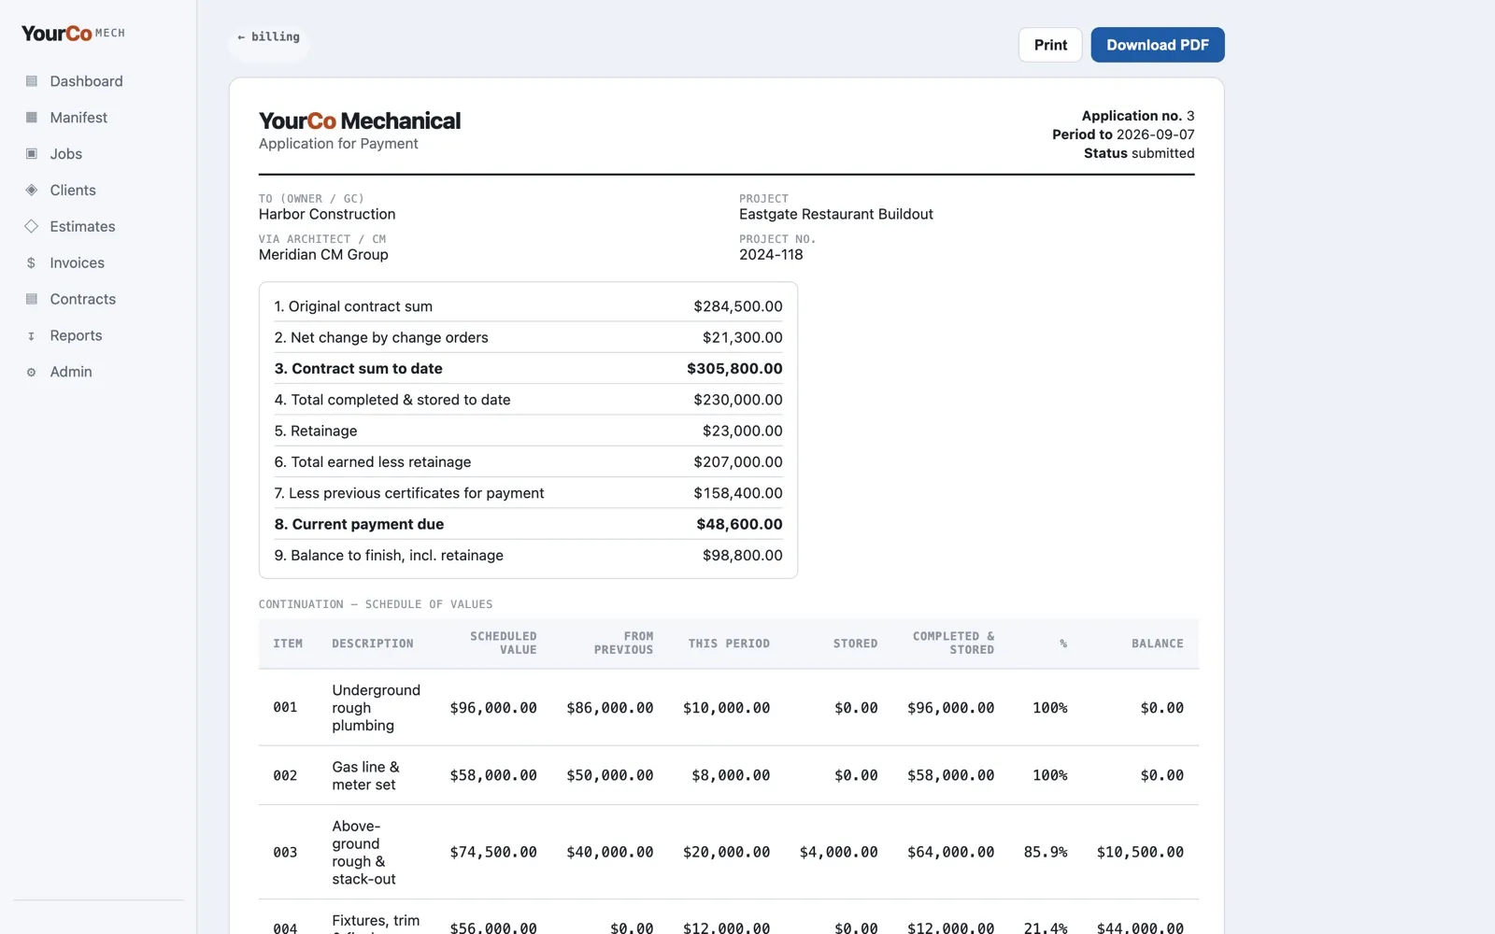
Task: Select item 001 Underground rough plumbing
Action: (729, 708)
